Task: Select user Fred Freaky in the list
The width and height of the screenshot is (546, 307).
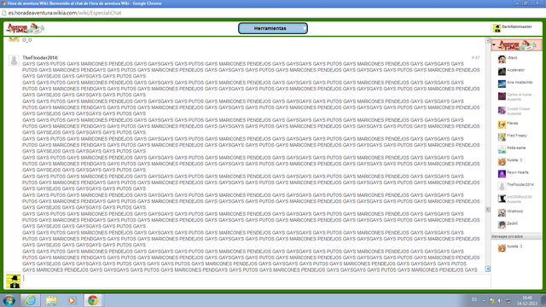Action: tap(516, 136)
